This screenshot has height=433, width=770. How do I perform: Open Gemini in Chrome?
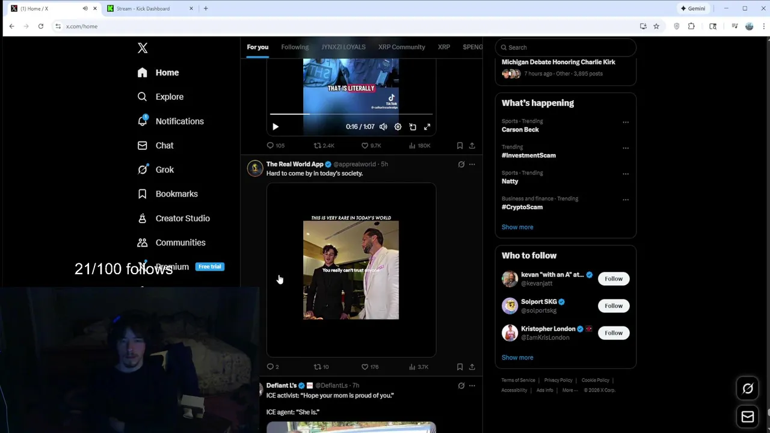[693, 8]
